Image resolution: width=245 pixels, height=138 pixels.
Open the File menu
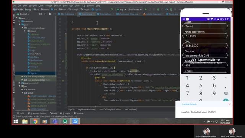14,5
